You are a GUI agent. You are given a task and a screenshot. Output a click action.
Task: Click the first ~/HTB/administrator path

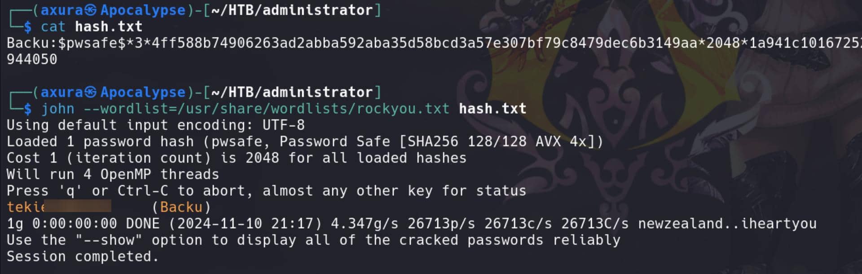click(x=292, y=10)
